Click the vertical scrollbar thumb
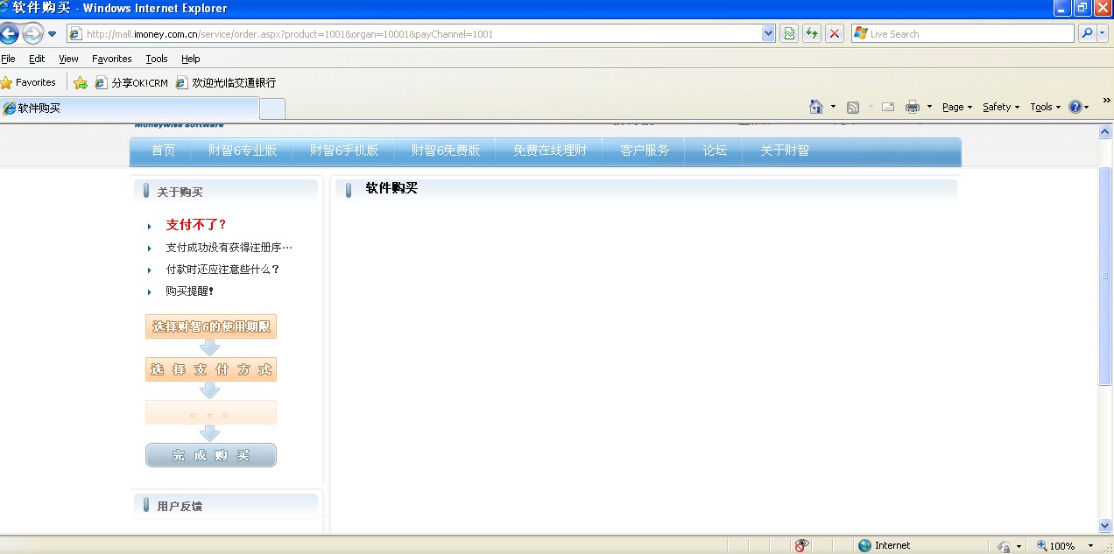1114x554 pixels. [x=1104, y=276]
